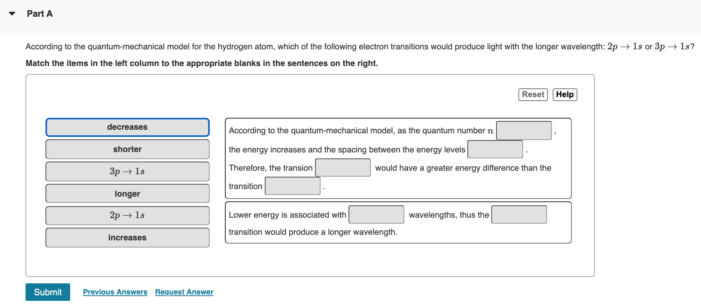Click the blank before 'transition would produce'
This screenshot has width=701, height=308.
[x=519, y=214]
